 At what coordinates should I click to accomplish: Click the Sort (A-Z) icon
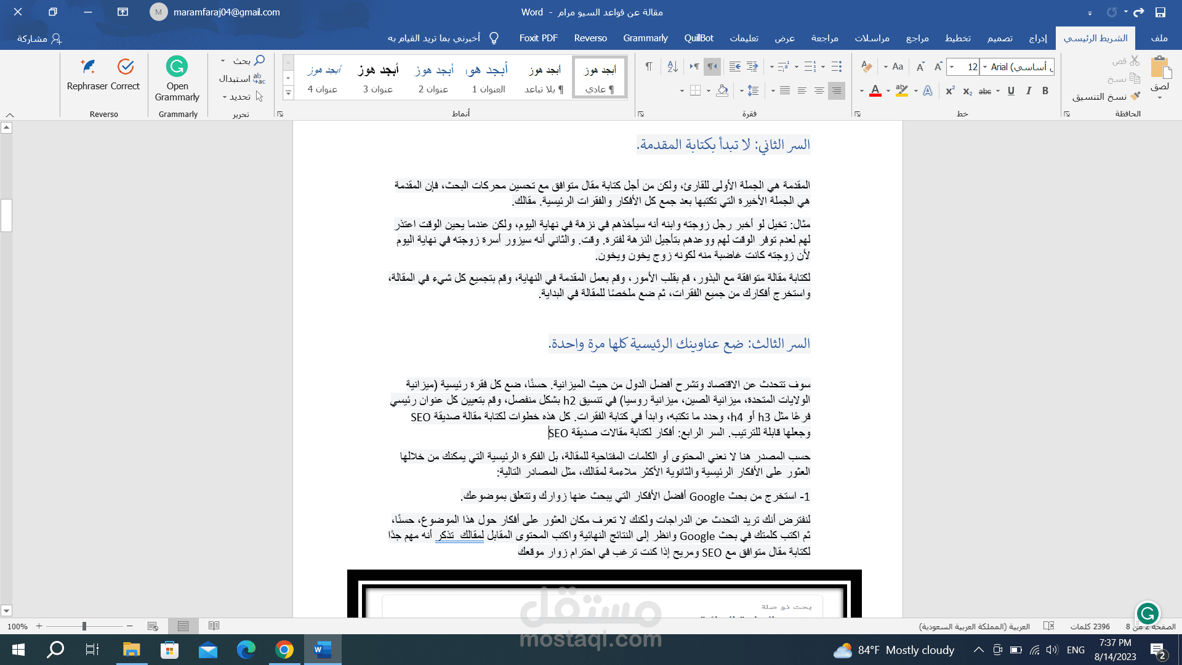pyautogui.click(x=672, y=66)
